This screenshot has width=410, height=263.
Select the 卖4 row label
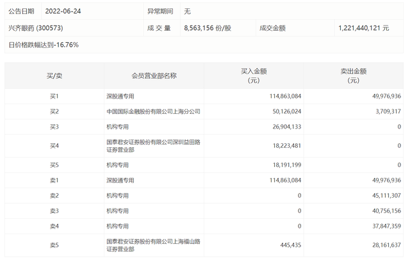(x=54, y=226)
